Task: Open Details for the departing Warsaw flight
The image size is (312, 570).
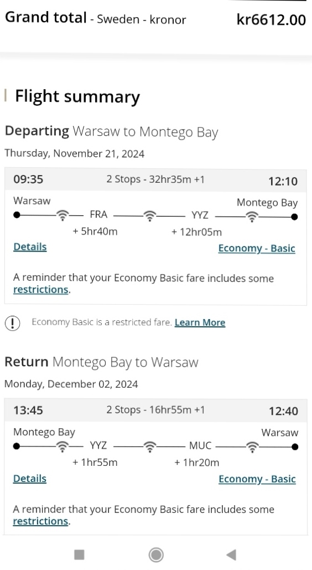Action: [30, 247]
